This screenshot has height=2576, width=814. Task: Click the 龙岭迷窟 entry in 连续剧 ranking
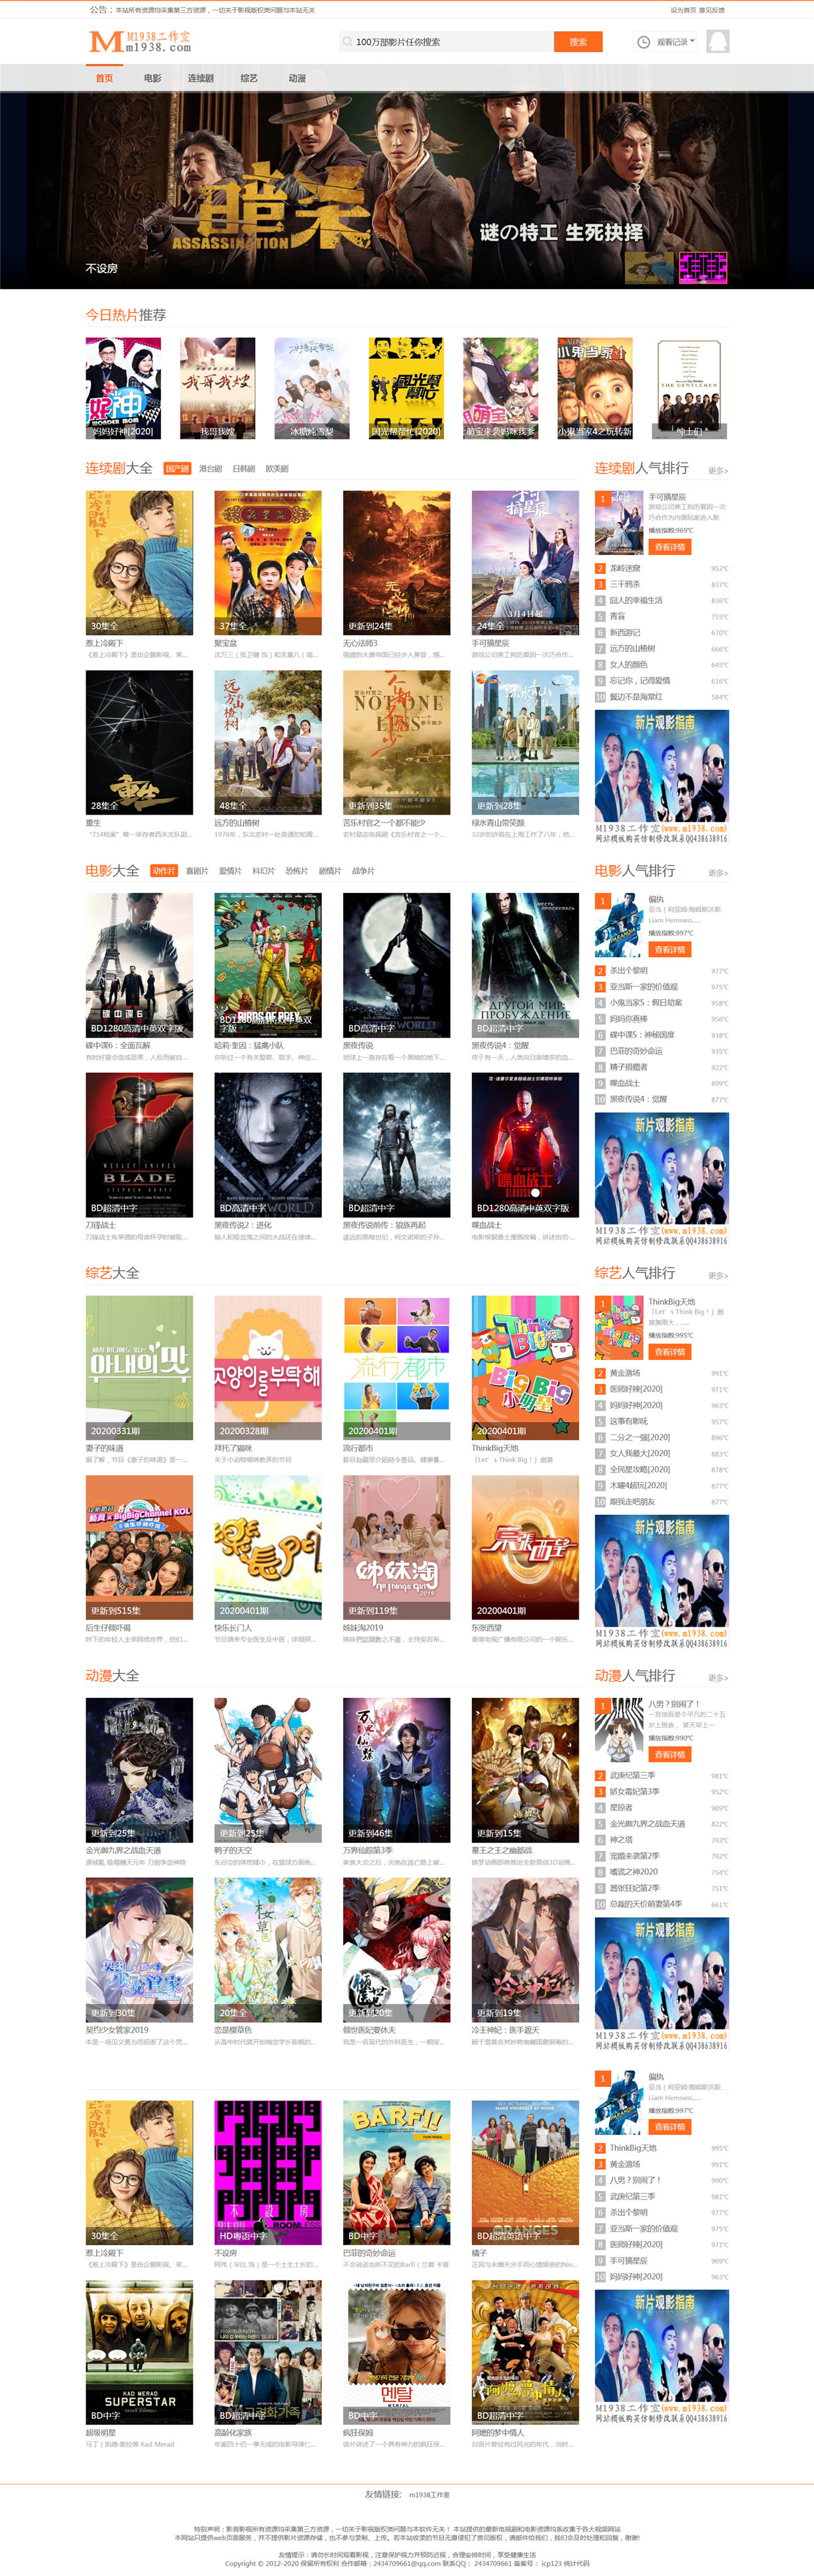pos(625,568)
